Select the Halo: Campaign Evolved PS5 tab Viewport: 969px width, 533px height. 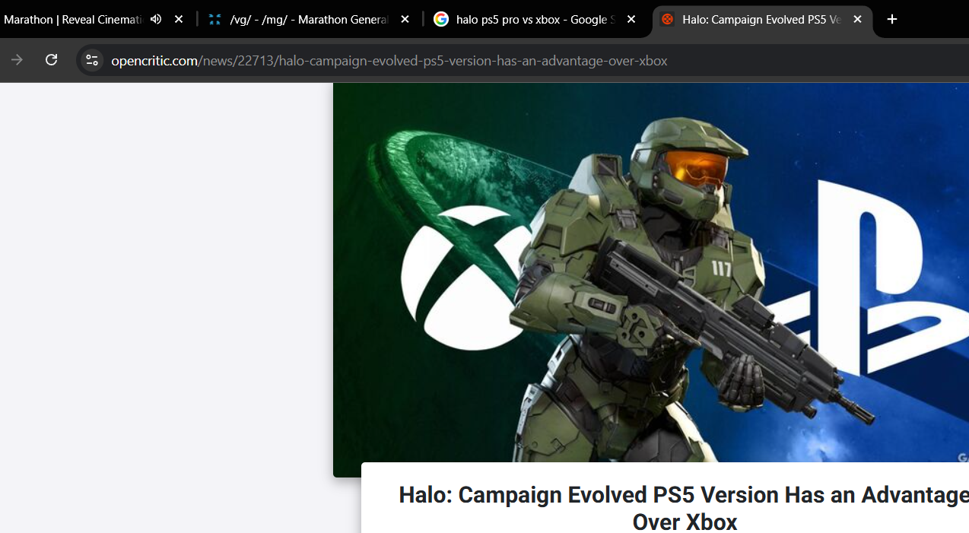click(761, 20)
